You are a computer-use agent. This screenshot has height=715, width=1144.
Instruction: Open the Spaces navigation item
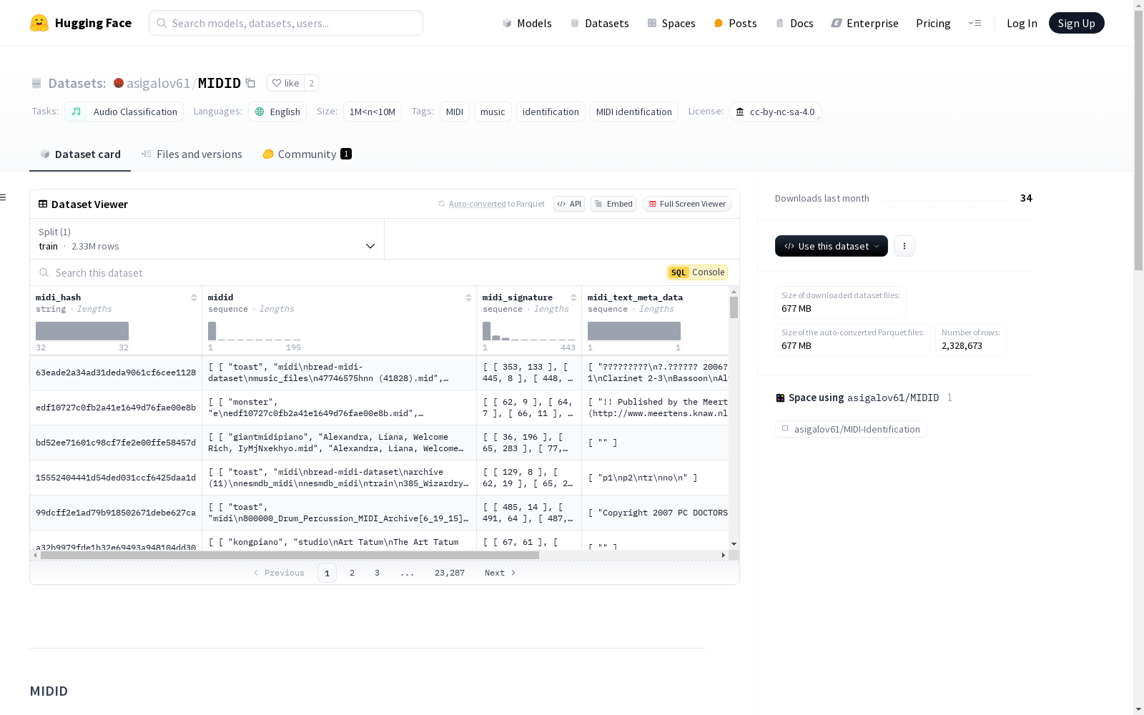(671, 23)
